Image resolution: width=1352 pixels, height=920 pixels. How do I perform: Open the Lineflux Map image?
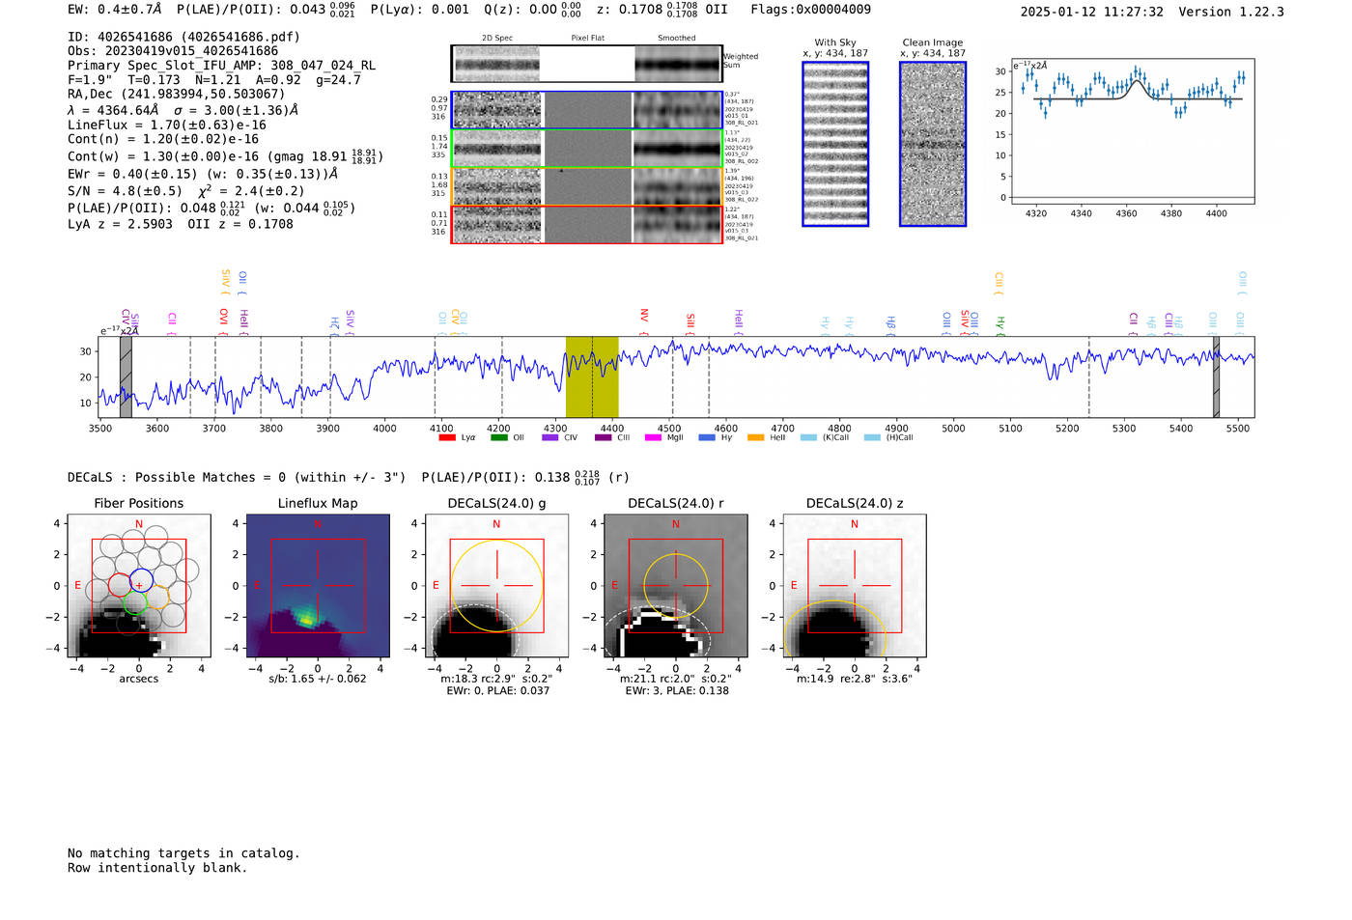[318, 586]
